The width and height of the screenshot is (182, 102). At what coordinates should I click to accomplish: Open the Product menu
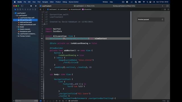point(58,2)
